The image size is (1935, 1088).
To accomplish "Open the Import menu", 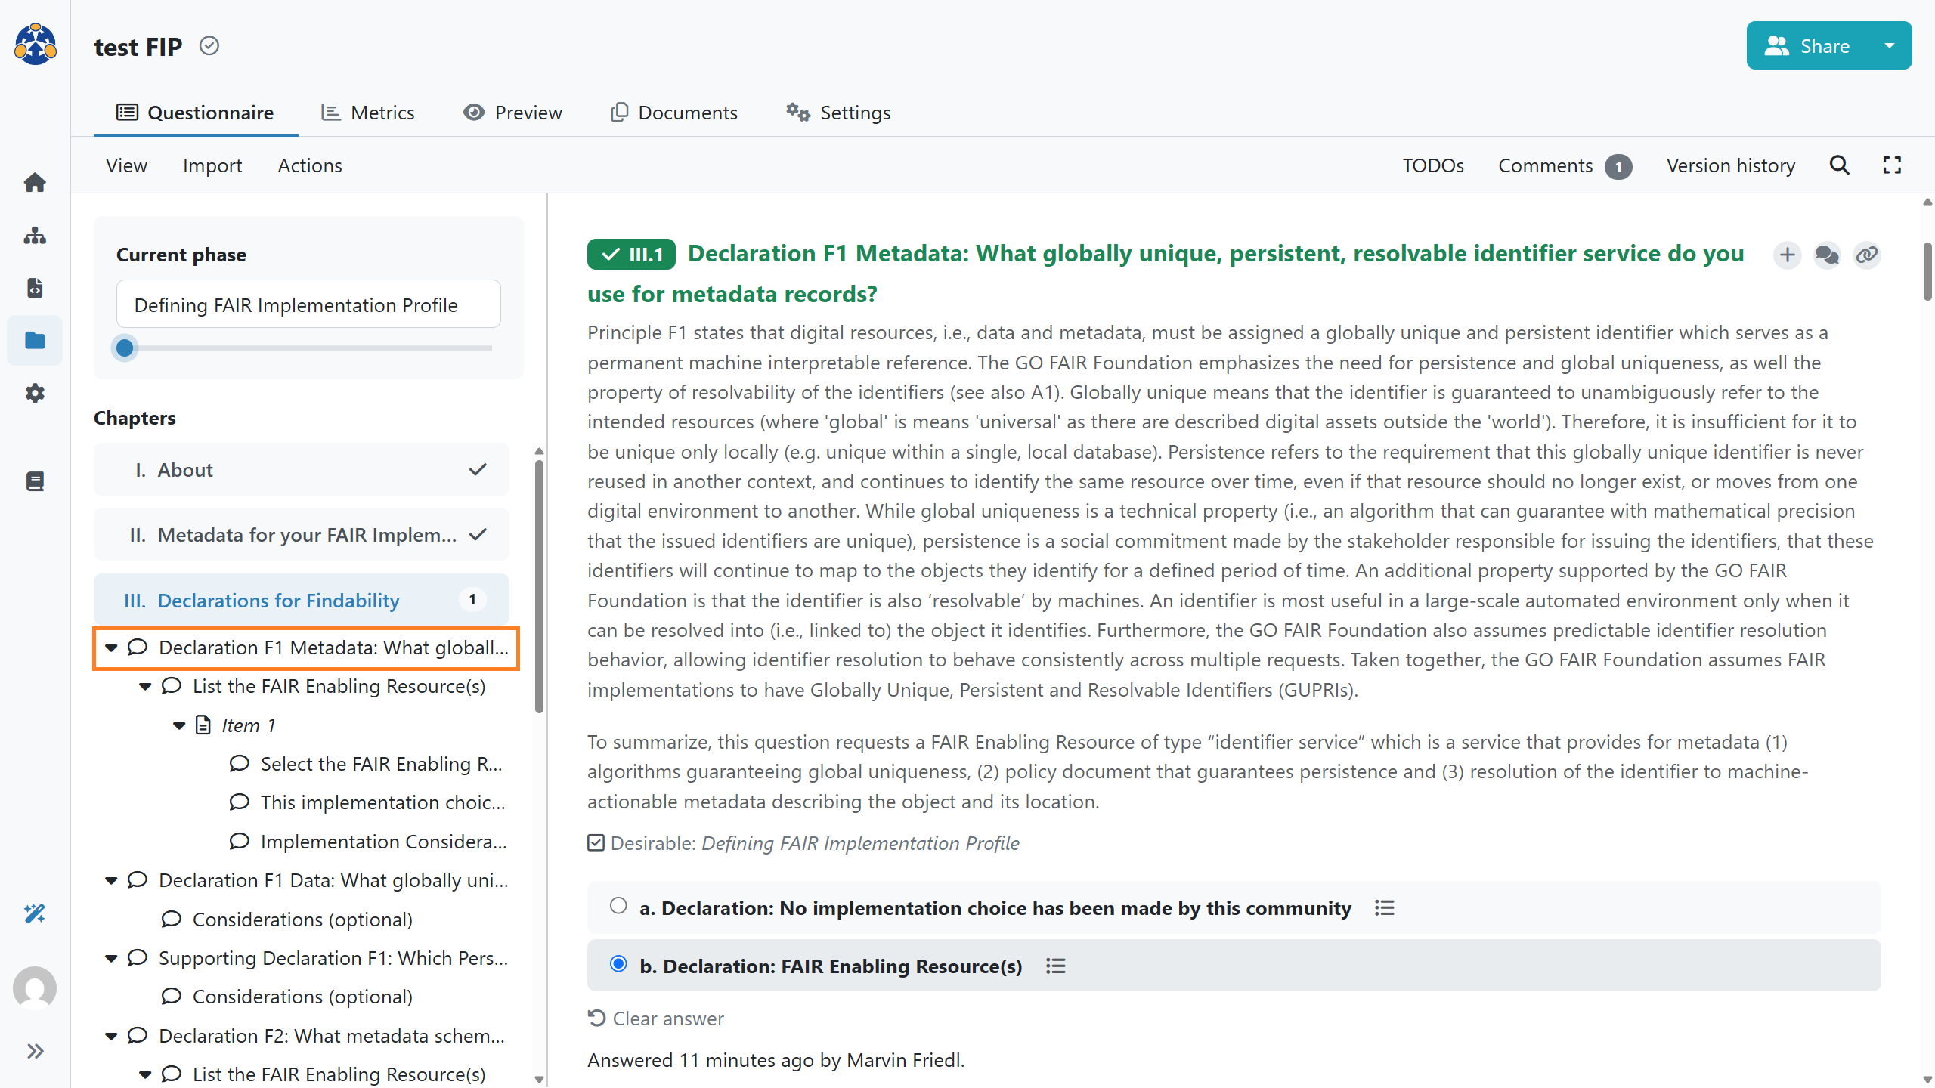I will pyautogui.click(x=212, y=165).
